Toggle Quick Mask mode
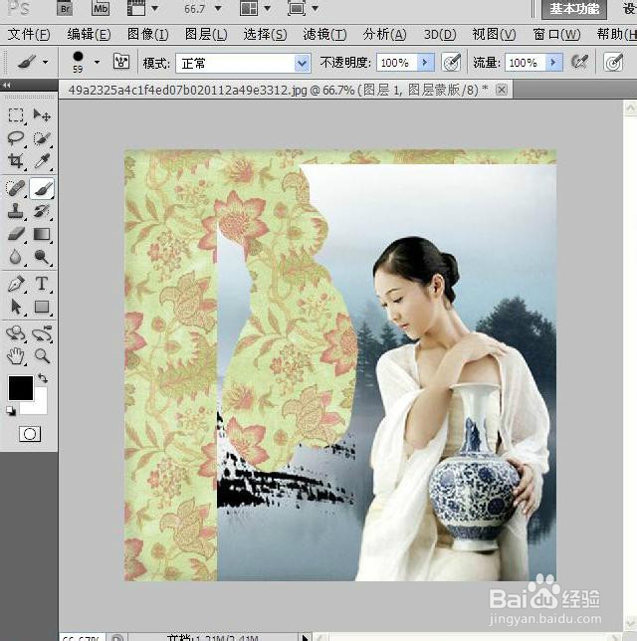The image size is (637, 641). 30,434
